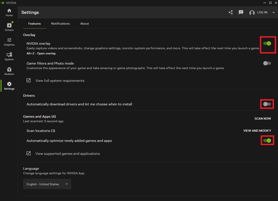Toggle automatic driver download switch
The width and height of the screenshot is (278, 201).
coord(267,104)
